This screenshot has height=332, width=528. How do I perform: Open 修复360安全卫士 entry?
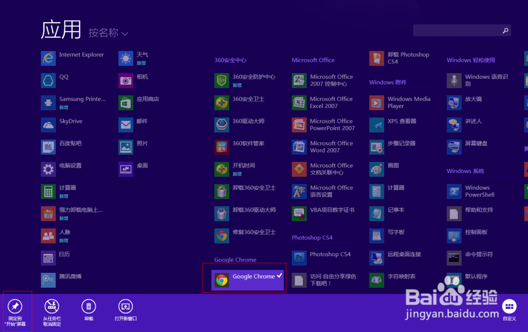[246, 236]
